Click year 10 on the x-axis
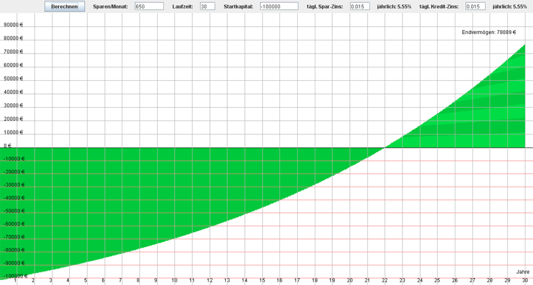 click(173, 281)
